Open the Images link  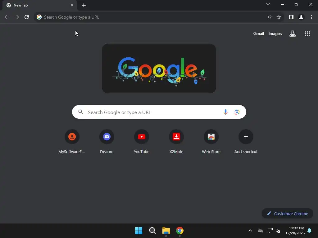275,33
